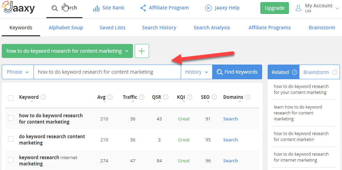The image size is (342, 170).
Task: Open related 'for internet marketing' suggestion
Action: [x=301, y=157]
